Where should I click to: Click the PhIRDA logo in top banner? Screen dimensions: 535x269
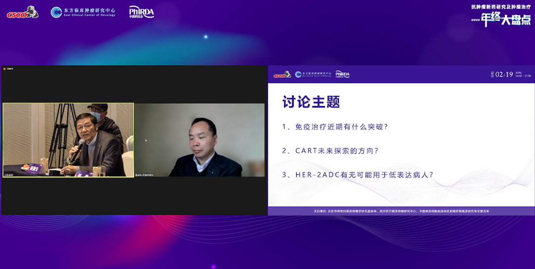coord(141,12)
